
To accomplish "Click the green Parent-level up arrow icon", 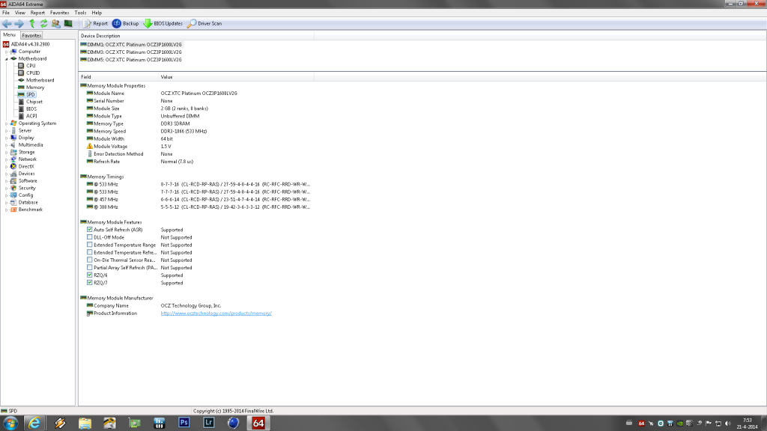I will click(32, 24).
